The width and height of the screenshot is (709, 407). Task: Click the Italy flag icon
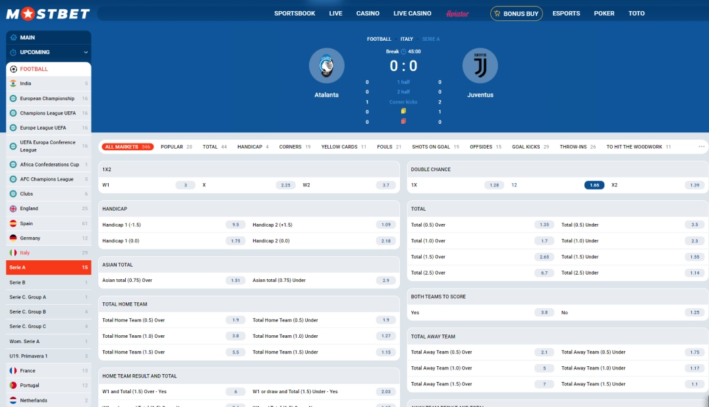[x=13, y=253]
